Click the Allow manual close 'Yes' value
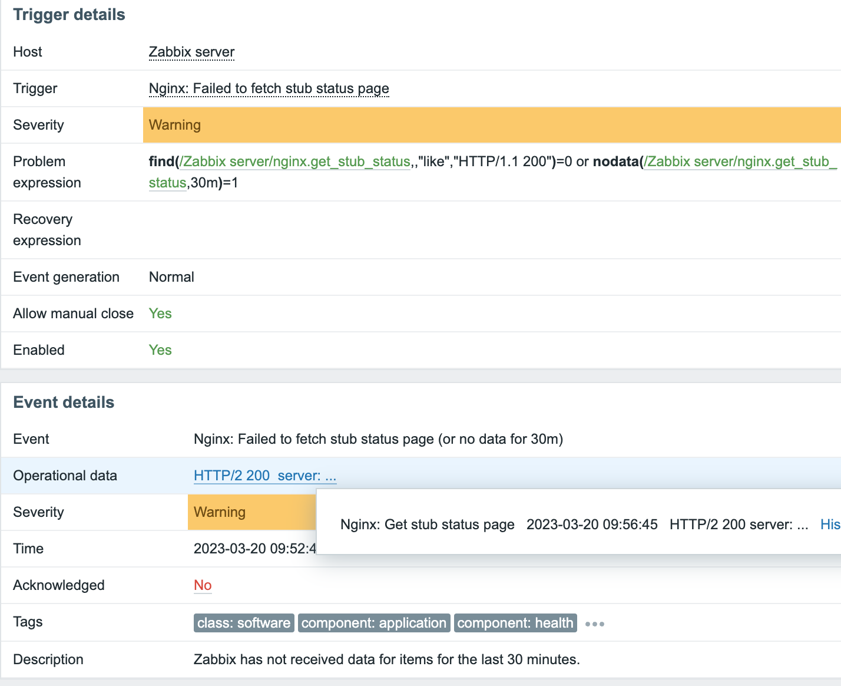The image size is (841, 686). coord(160,314)
